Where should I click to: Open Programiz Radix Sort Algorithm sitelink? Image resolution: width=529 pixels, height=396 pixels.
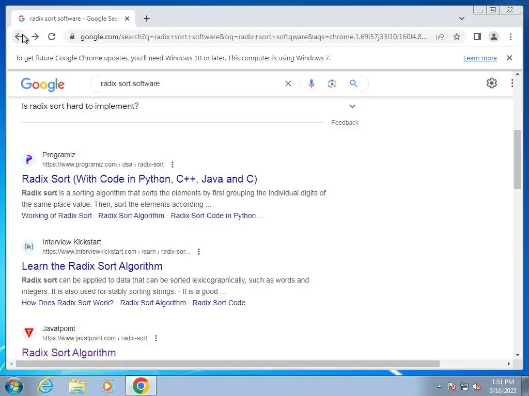[x=131, y=216]
